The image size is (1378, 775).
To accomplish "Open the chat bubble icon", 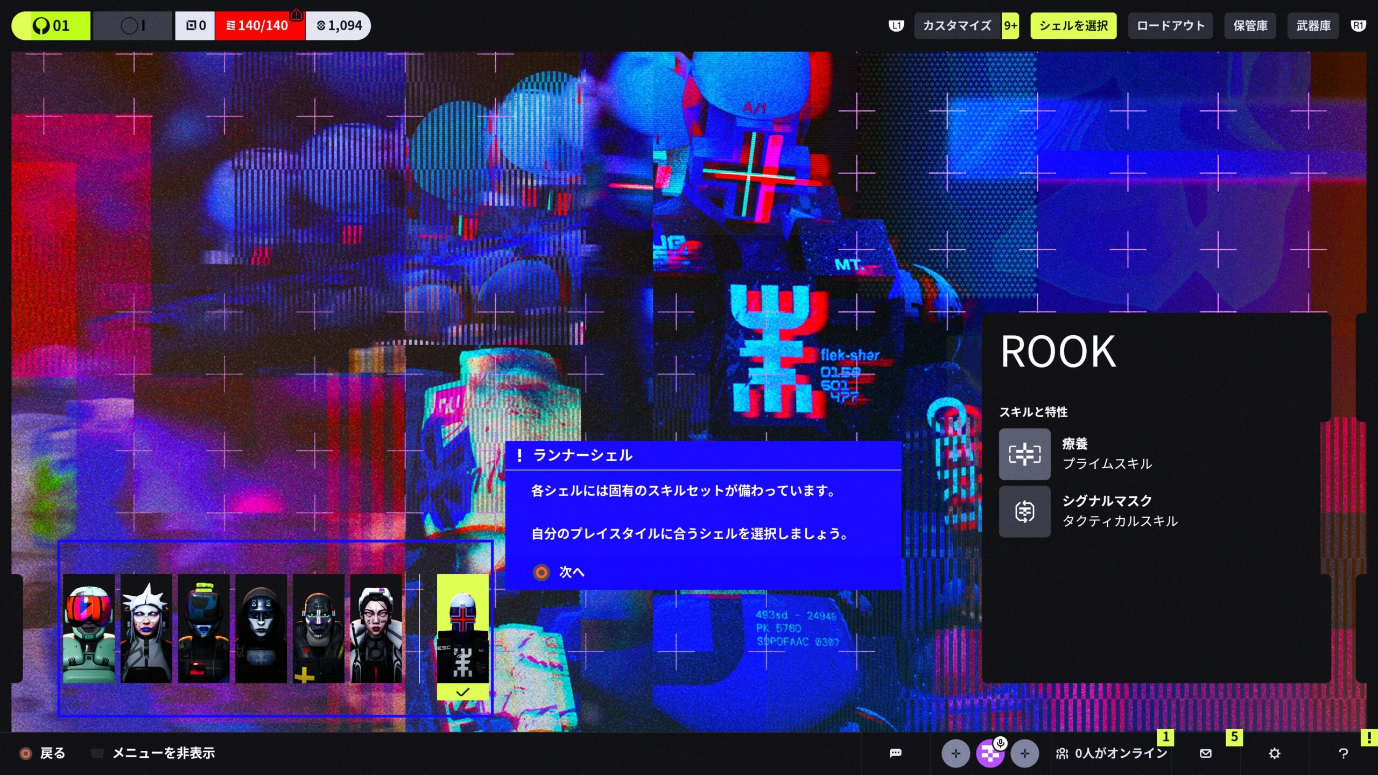I will pyautogui.click(x=895, y=753).
